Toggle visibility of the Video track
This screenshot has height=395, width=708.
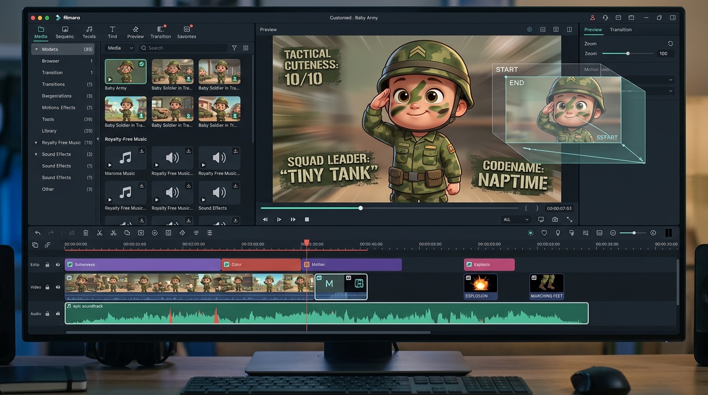tap(58, 287)
